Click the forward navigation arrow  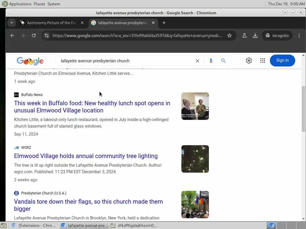(23, 35)
